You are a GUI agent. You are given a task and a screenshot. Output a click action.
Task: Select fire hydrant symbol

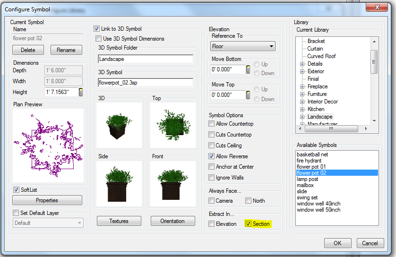click(x=309, y=161)
